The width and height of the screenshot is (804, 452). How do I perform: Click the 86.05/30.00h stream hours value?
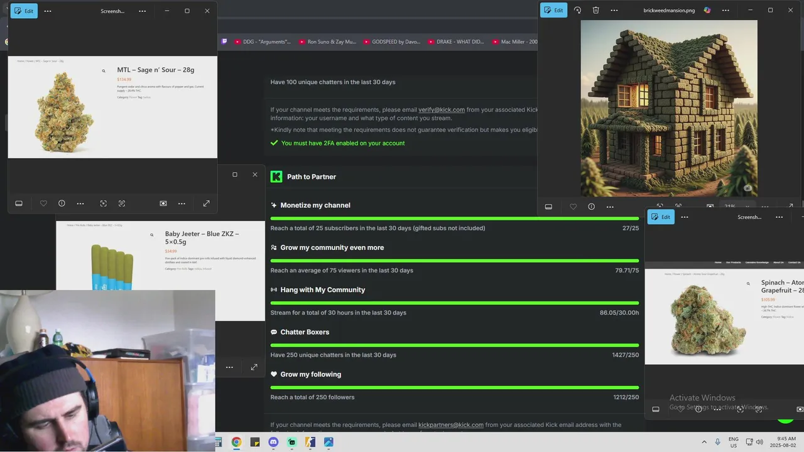tap(619, 313)
